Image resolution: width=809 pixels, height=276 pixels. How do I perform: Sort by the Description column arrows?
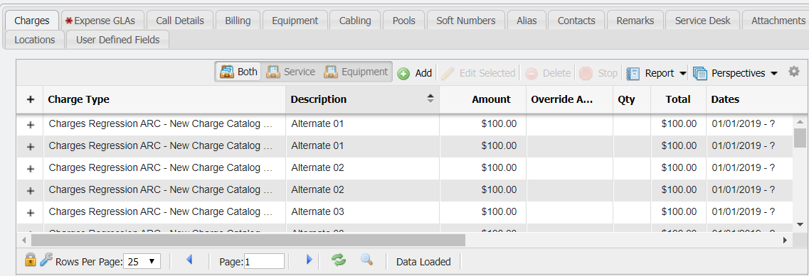click(430, 99)
